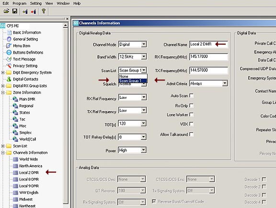
Task: Choose None in Scan List options
Action: pos(133,76)
